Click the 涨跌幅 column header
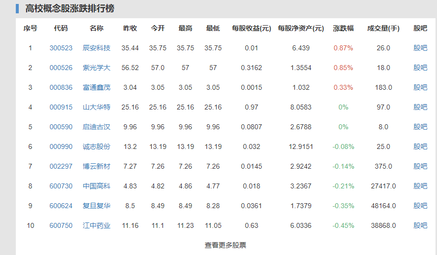This screenshot has width=437, height=255. (343, 29)
